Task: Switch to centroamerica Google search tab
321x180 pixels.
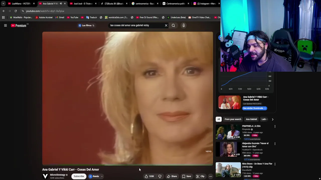Action: pos(145,3)
